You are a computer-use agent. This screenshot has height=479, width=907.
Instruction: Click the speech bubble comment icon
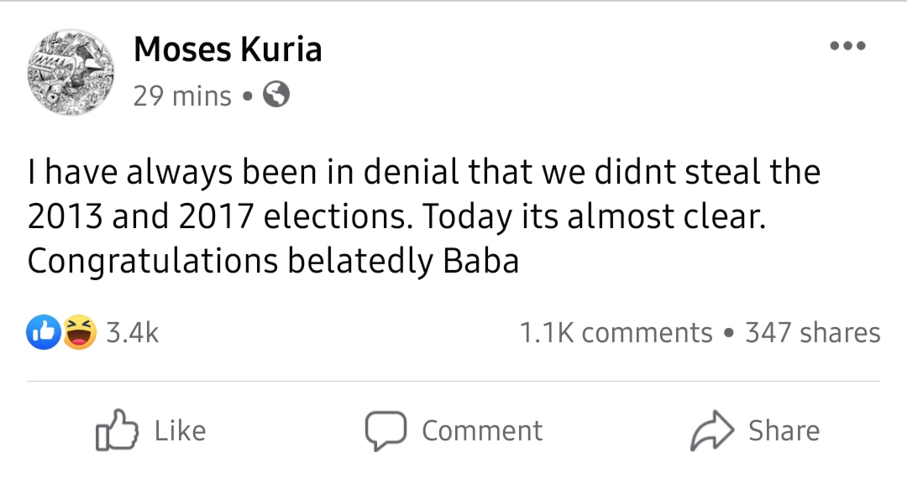[385, 430]
